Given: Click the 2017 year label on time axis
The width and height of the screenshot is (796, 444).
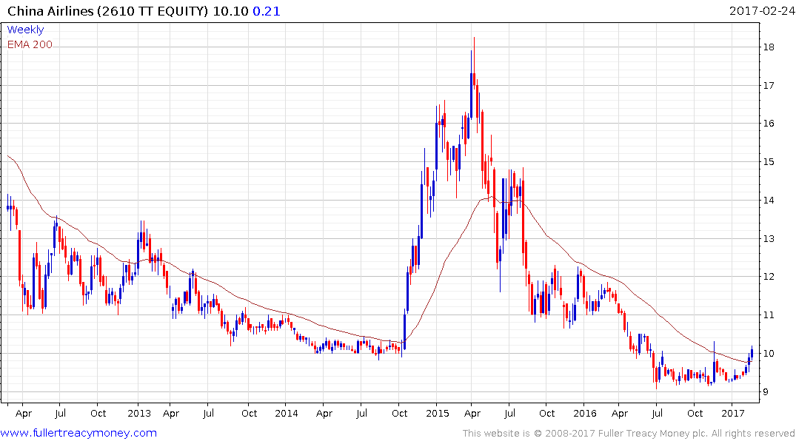Looking at the screenshot, I should tap(733, 413).
